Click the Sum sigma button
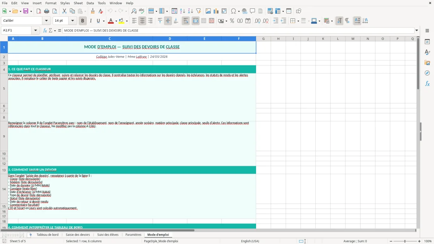This screenshot has width=434, height=244. 51,30
